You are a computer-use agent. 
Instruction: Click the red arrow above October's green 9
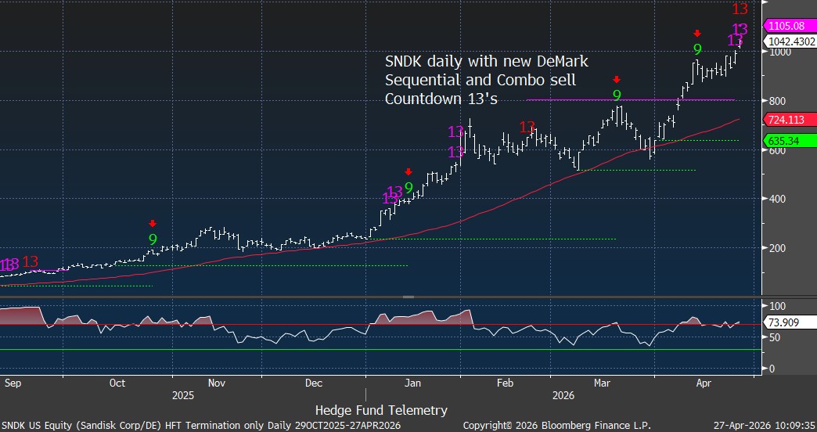point(153,223)
